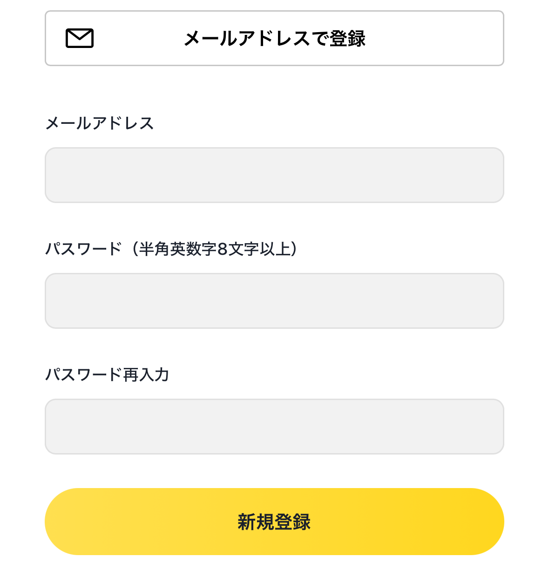Viewport: 549px width, 577px height.
Task: Focus the メールアドレス input field
Action: tap(274, 175)
